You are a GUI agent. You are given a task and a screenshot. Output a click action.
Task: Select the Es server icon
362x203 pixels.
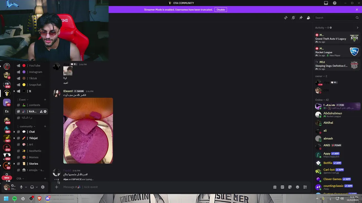point(7,111)
